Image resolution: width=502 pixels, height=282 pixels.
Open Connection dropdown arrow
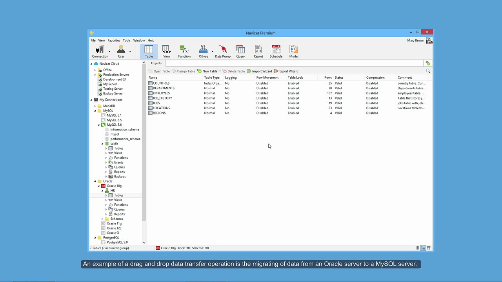pos(109,51)
